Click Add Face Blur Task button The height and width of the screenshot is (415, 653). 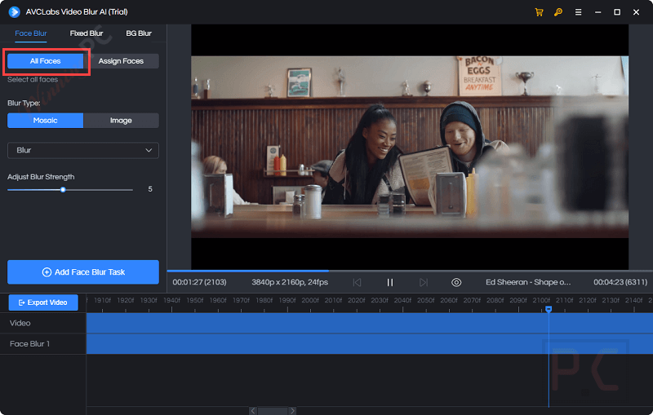[83, 272]
